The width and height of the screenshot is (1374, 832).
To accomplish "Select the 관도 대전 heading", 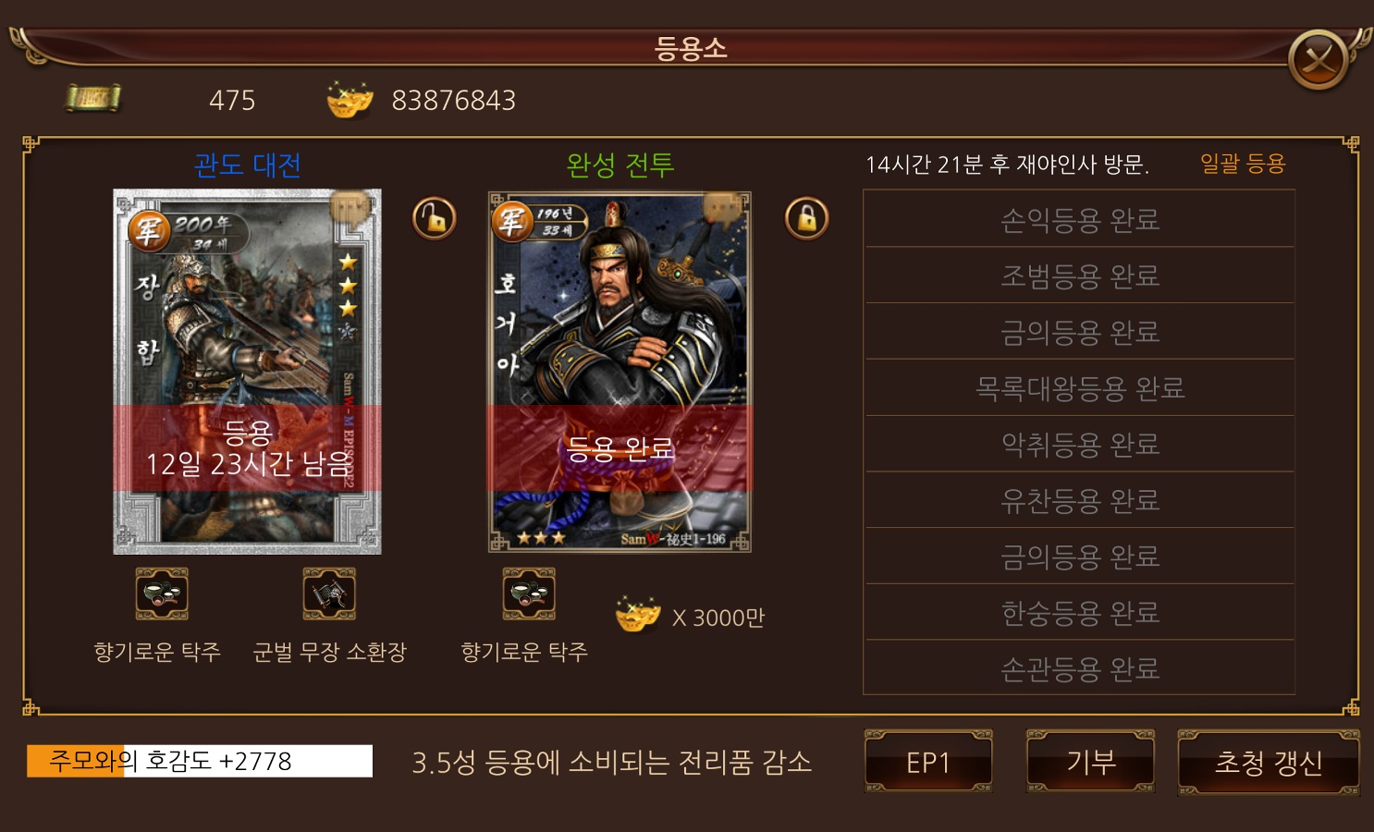I will (x=248, y=165).
